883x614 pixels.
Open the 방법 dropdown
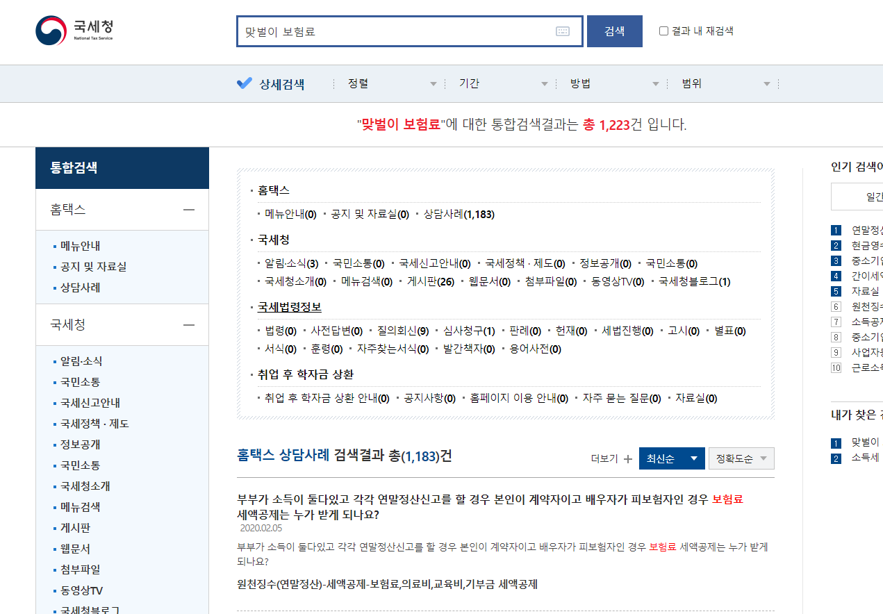[615, 84]
